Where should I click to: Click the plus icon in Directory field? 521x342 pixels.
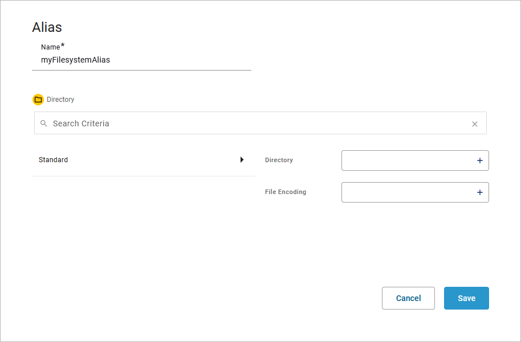coord(480,161)
